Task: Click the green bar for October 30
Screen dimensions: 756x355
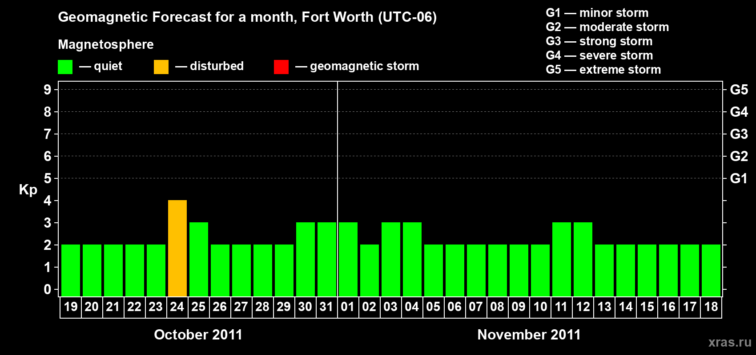Action: coord(306,259)
